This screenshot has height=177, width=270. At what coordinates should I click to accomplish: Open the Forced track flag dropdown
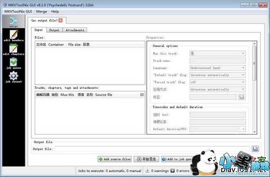218,82
